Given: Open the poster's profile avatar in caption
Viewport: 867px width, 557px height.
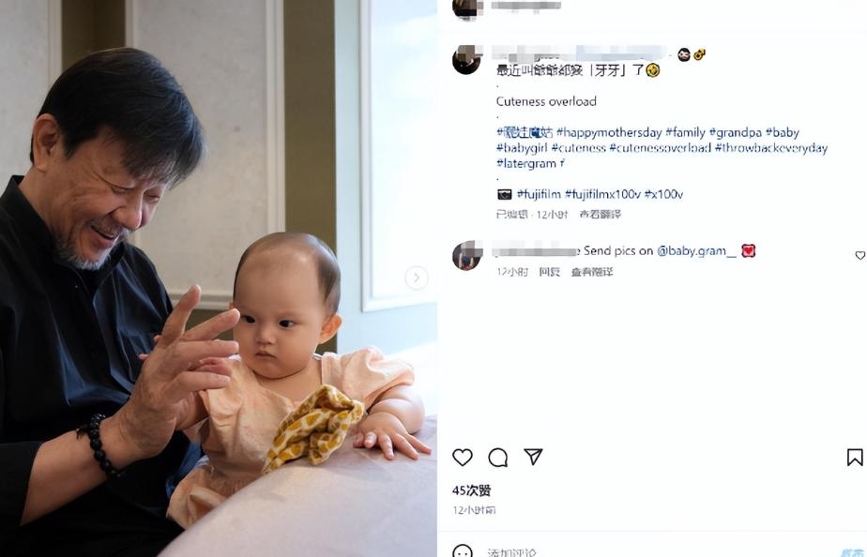Looking at the screenshot, I should click(x=467, y=60).
